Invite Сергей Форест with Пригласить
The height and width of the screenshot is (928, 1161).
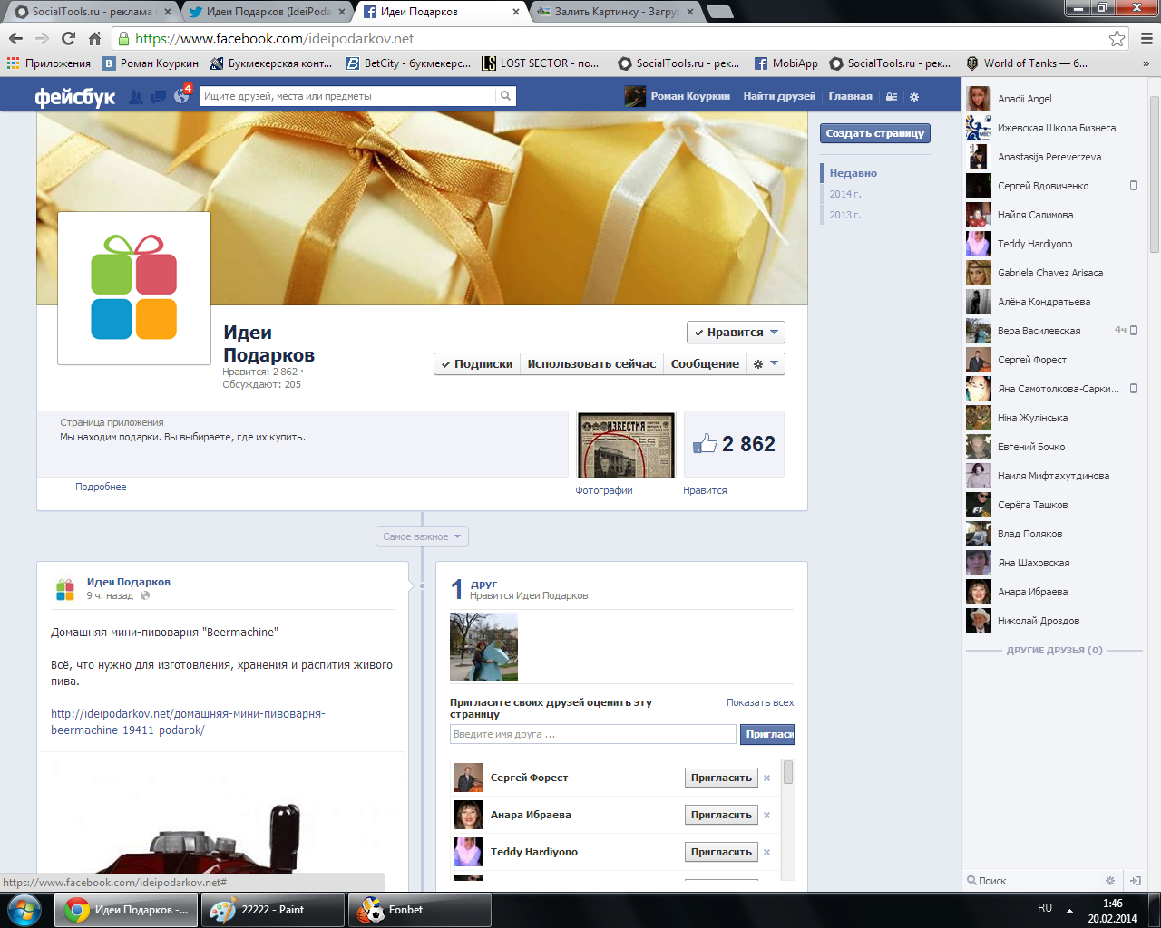coord(721,778)
